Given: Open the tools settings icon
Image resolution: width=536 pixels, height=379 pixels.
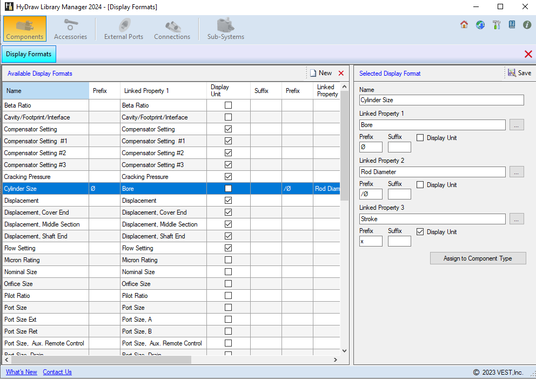Looking at the screenshot, I should click(496, 25).
